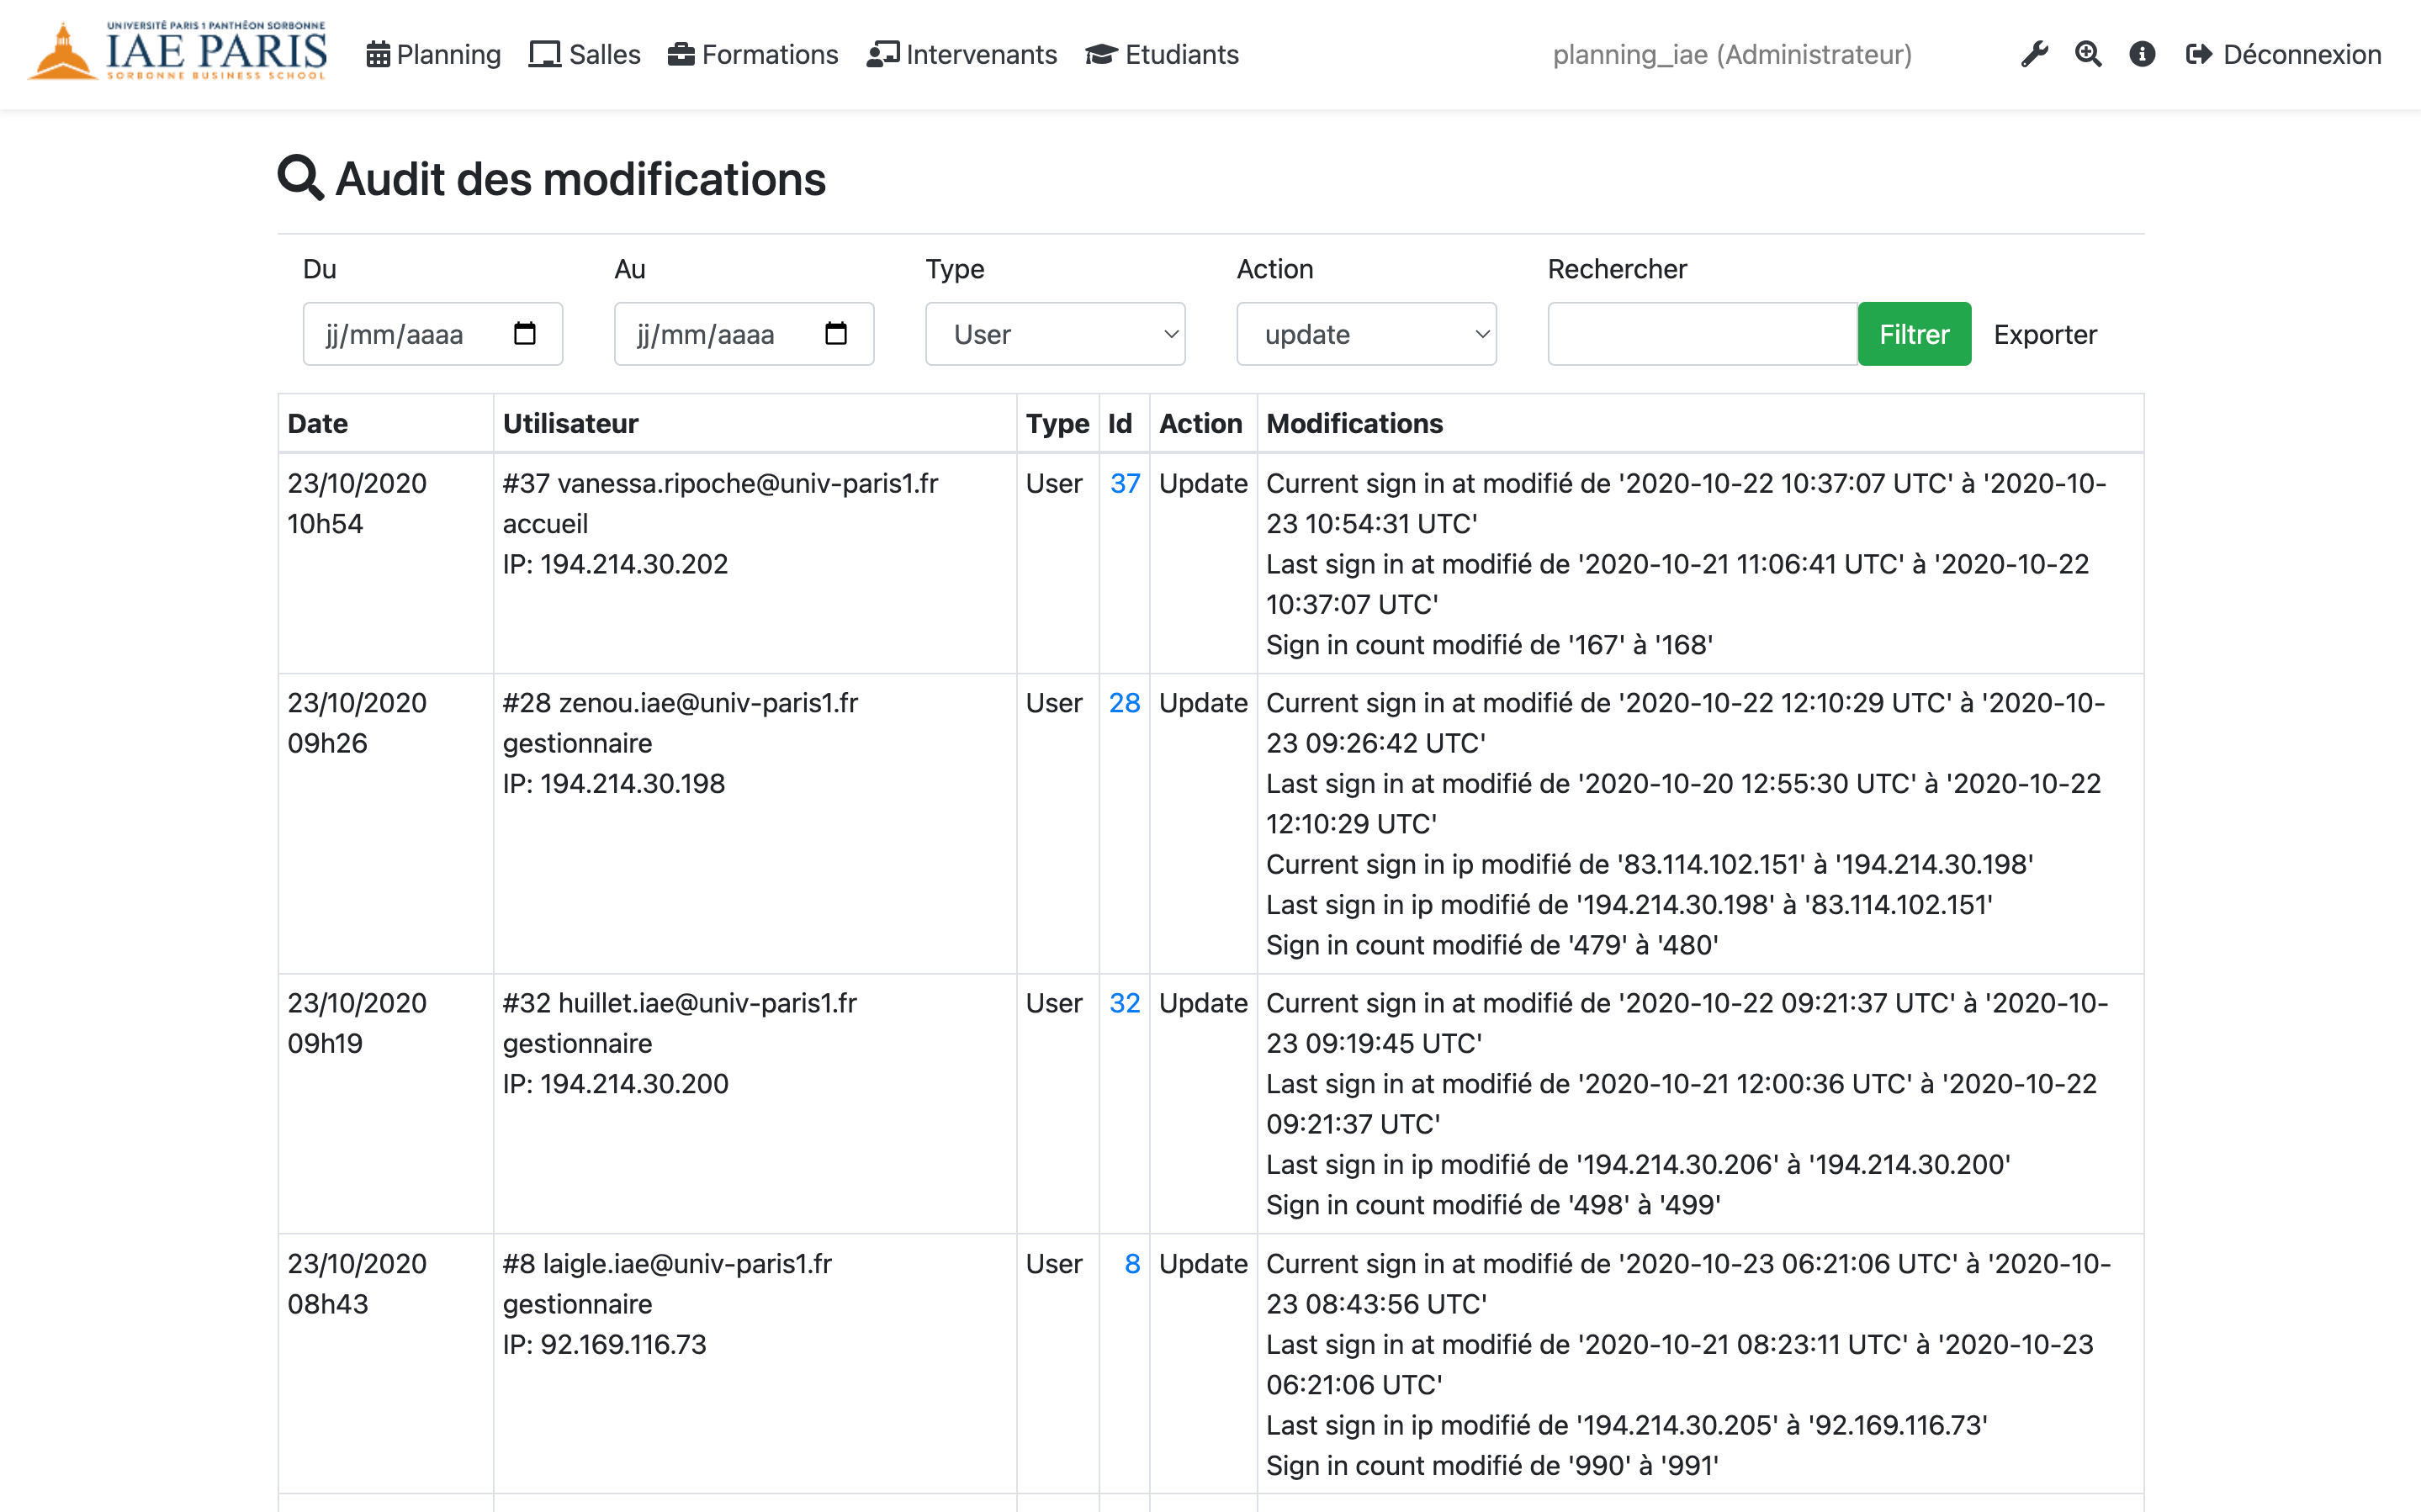Click Sign in count '990' à '991' line
Viewport: 2421px width, 1512px height.
1492,1465
